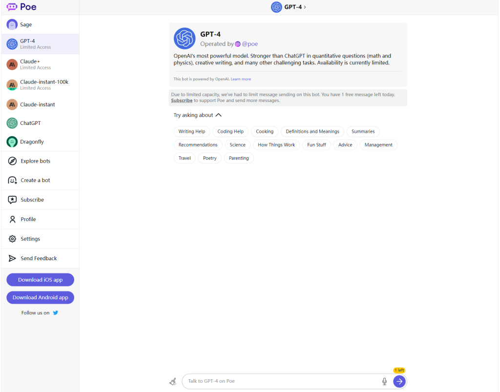Click the Settings gear icon
The image size is (500, 392).
(12, 239)
